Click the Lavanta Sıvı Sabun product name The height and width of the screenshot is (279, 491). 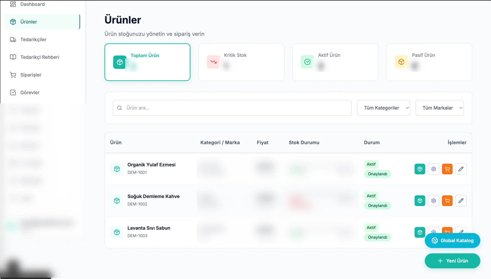coord(149,228)
